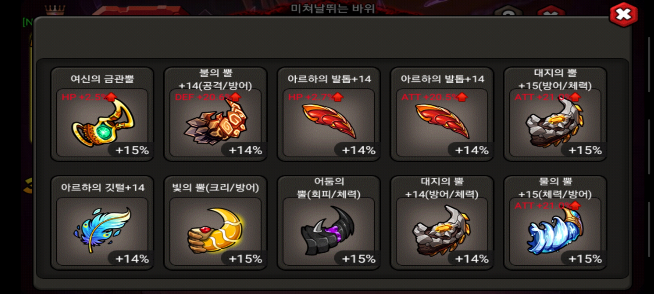The width and height of the screenshot is (654, 294).
Task: Click the HP +2.5% red up arrow
Action: point(111,97)
